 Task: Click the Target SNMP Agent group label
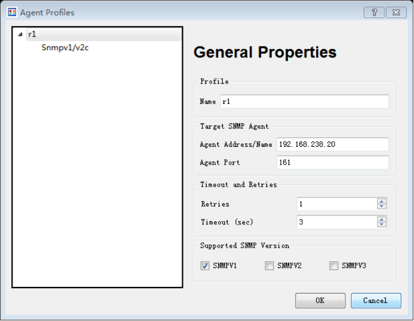coord(234,126)
